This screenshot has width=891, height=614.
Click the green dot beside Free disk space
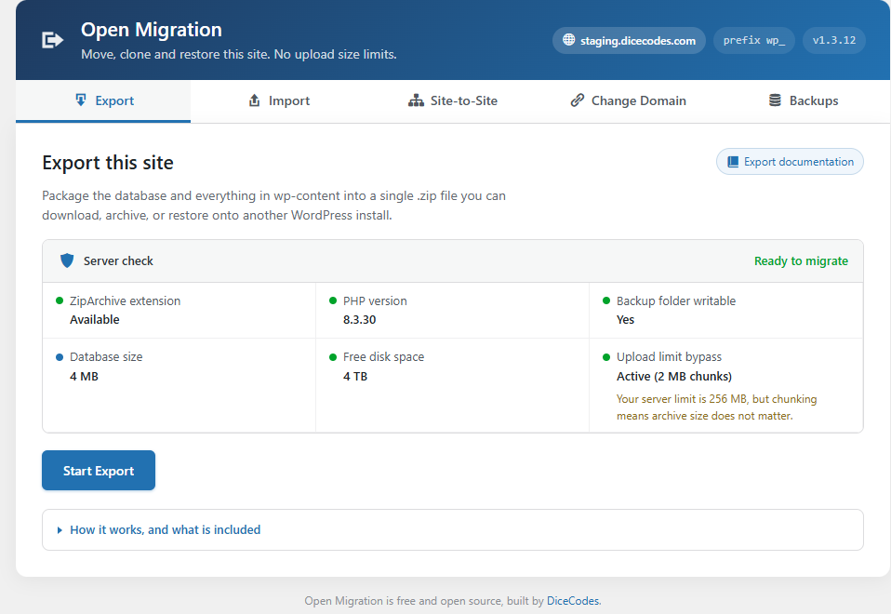point(333,357)
